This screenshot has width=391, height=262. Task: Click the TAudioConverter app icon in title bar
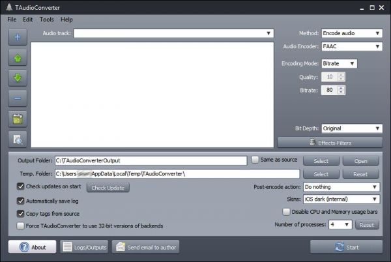point(9,7)
